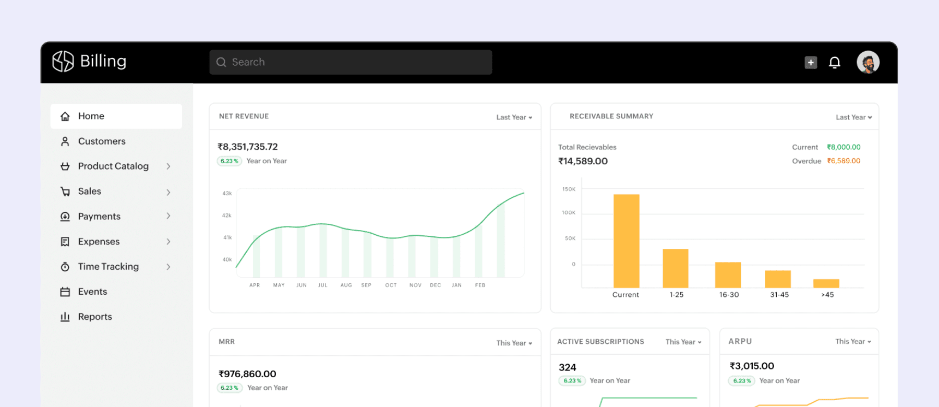Open the notifications bell
Viewport: 939px width, 407px height.
(x=835, y=63)
